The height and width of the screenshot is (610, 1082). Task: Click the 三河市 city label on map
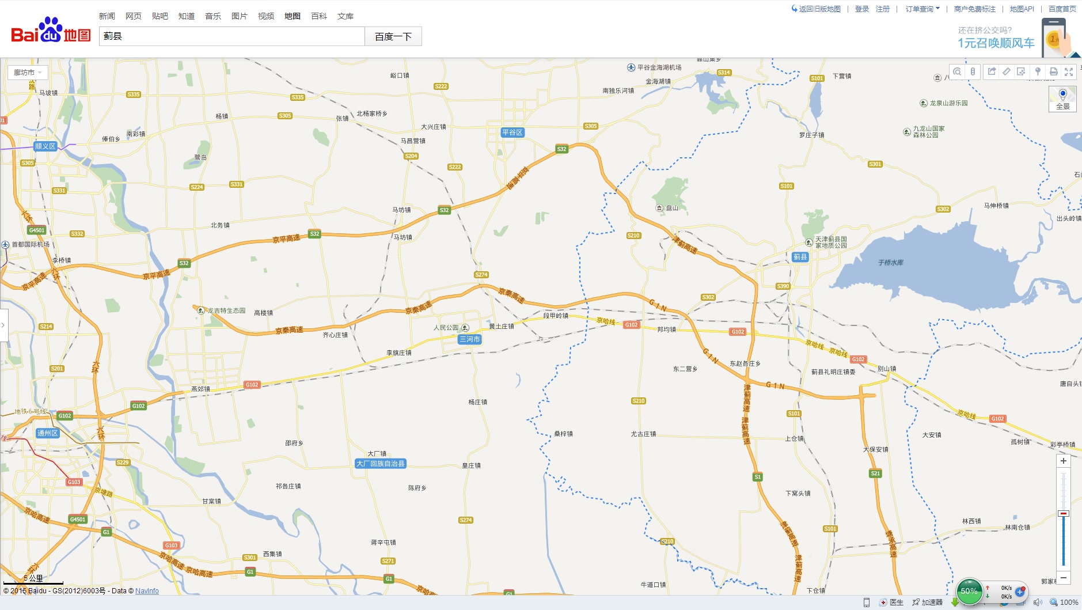tap(470, 339)
